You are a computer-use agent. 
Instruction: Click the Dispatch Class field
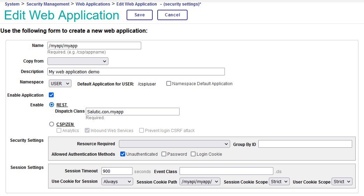tap(132, 111)
